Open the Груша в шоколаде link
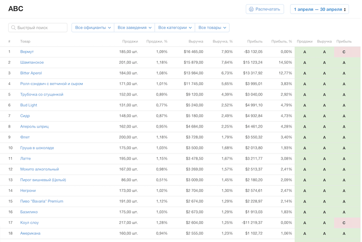Image resolution: width=362 pixels, height=242 pixels. click(x=37, y=148)
